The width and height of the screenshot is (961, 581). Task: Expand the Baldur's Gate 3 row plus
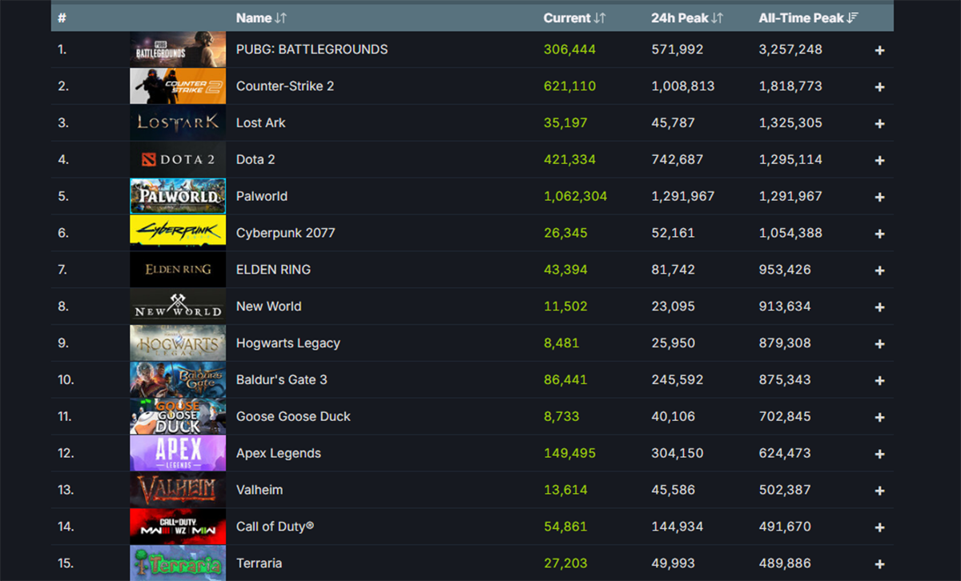coord(879,381)
